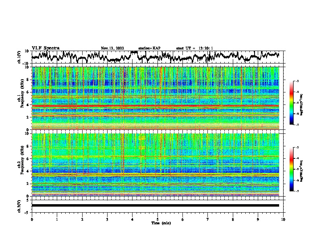Click time axis tick label "9"
Image resolution: width=319 pixels, height=246 pixels.
pyautogui.click(x=258, y=219)
